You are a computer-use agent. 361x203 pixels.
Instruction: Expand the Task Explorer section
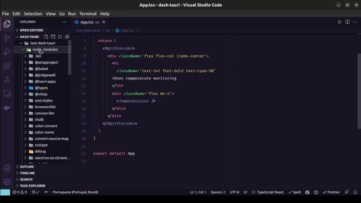(x=43, y=186)
